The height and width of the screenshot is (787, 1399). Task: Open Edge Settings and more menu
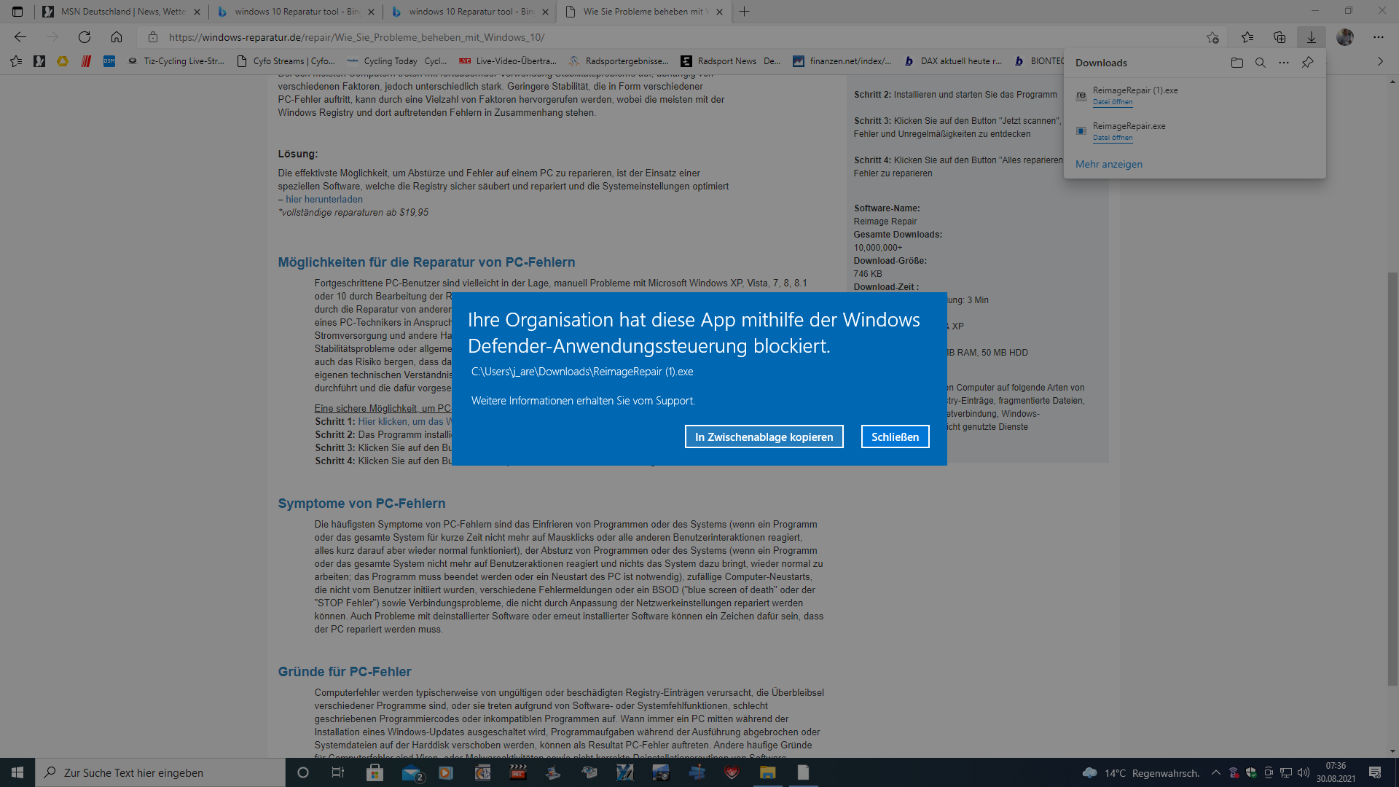tap(1379, 37)
